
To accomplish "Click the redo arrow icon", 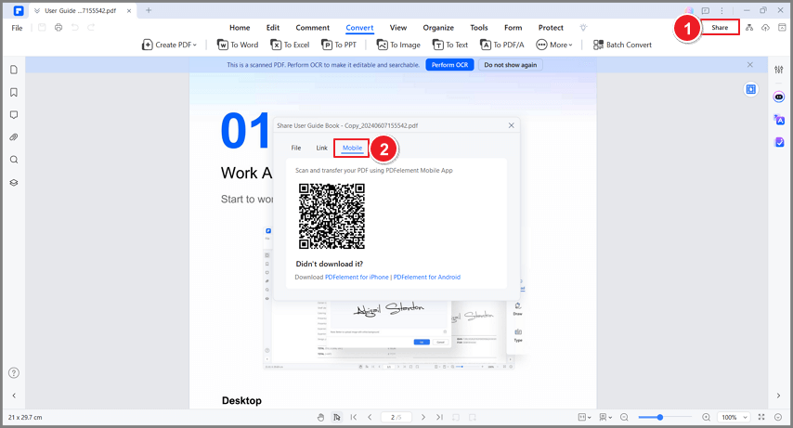I will click(x=91, y=27).
